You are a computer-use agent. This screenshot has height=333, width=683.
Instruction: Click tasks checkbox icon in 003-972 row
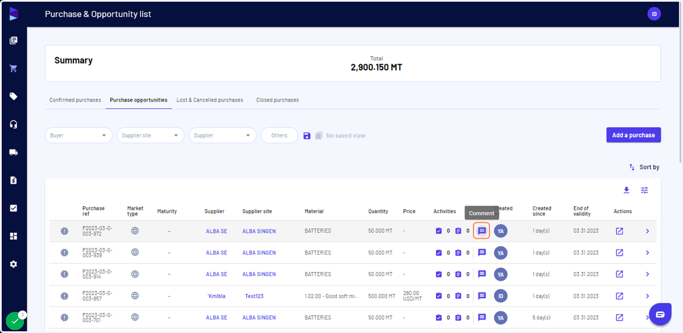(438, 231)
